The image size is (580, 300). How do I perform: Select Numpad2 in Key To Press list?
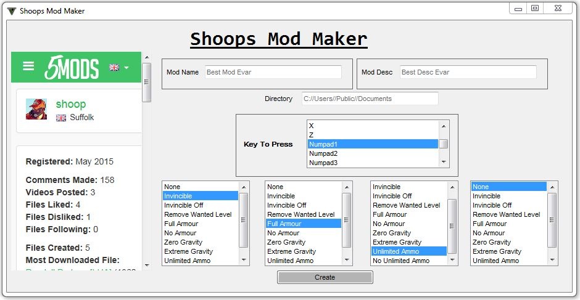click(323, 153)
